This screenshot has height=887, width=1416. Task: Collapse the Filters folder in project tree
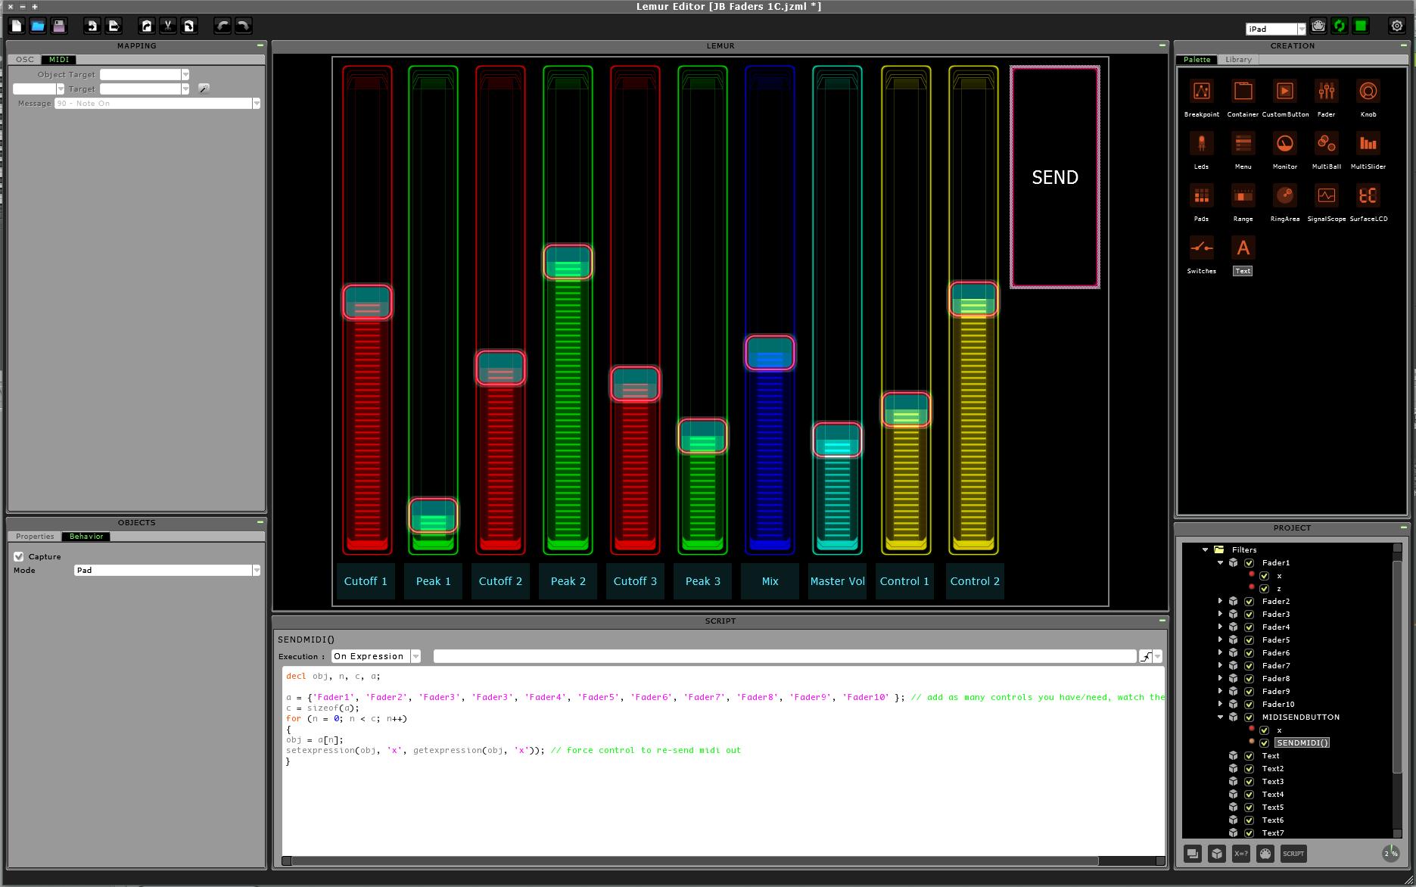[x=1206, y=550]
